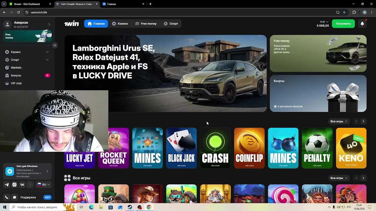The height and width of the screenshot is (211, 376).
Task: Go to next games in top carousel
Action: (x=363, y=121)
